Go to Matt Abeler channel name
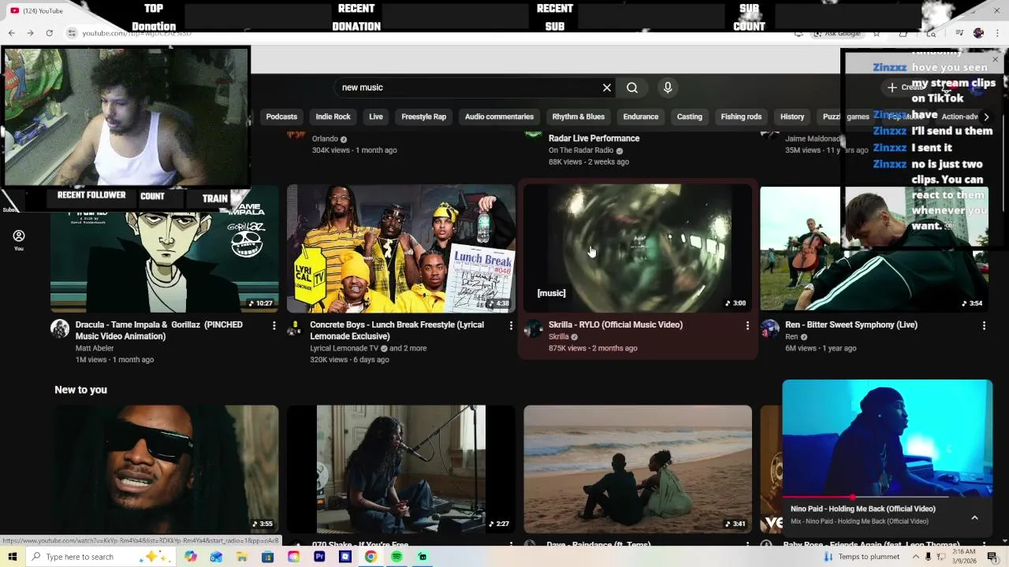 [x=95, y=348]
